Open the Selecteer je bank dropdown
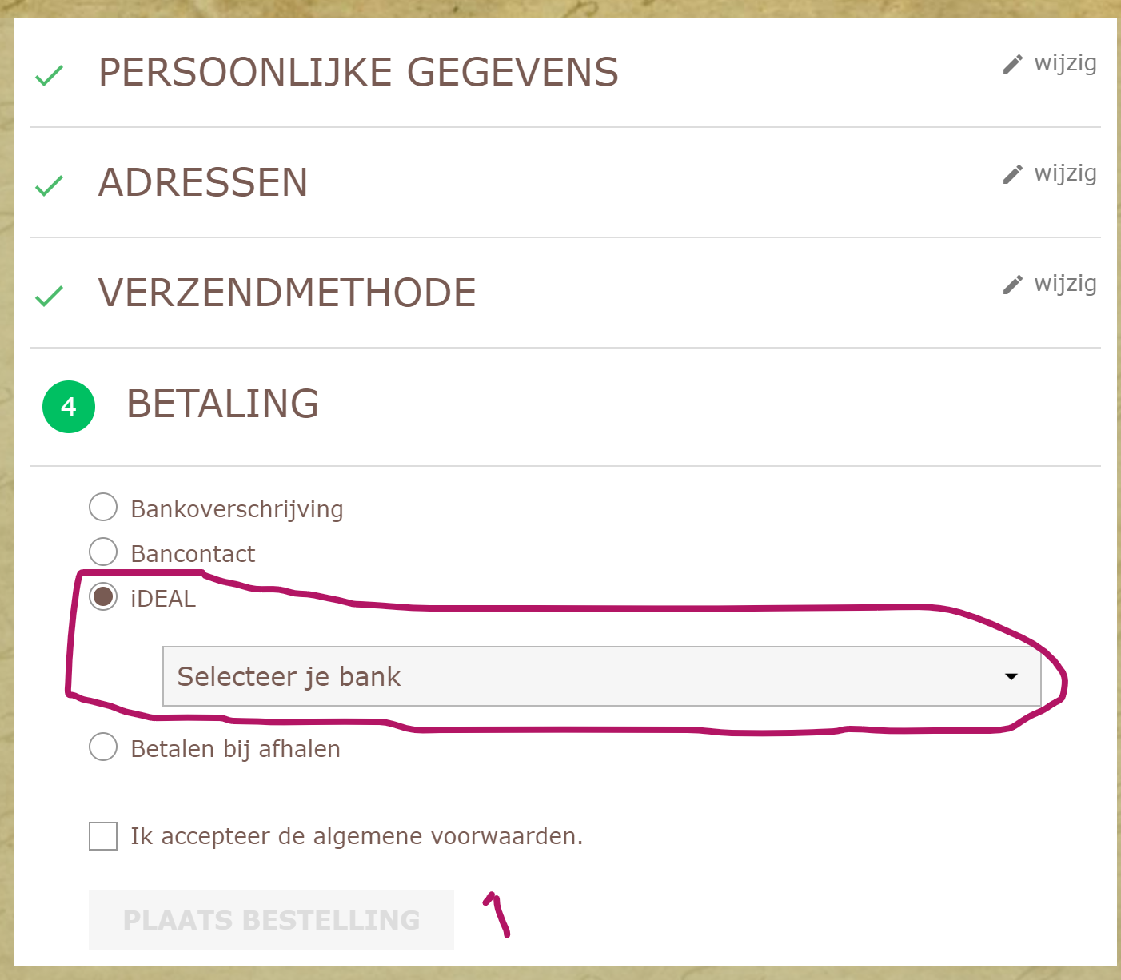This screenshot has height=980, width=1121. (602, 676)
